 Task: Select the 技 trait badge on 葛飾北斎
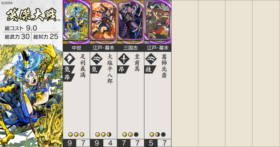150,69
